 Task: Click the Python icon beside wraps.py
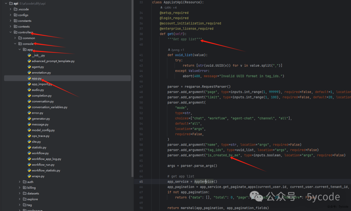(29, 176)
